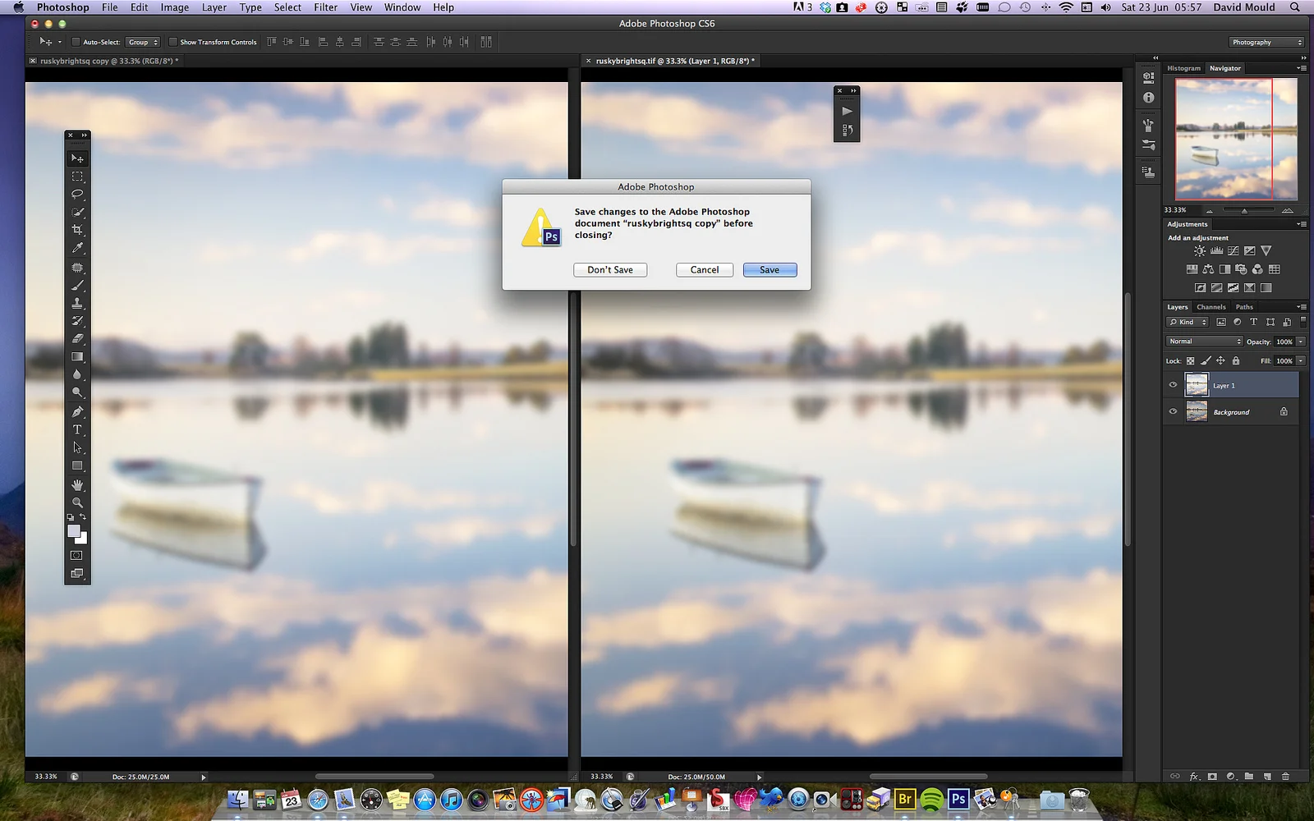
Task: Click the Delete layer trash icon
Action: [x=1285, y=776]
